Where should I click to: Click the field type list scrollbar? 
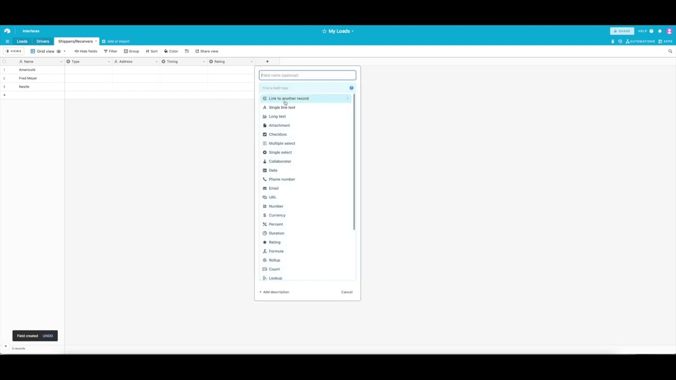(354, 162)
